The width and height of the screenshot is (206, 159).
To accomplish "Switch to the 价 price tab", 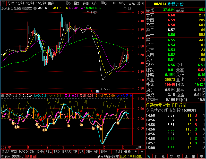I will (156, 156).
